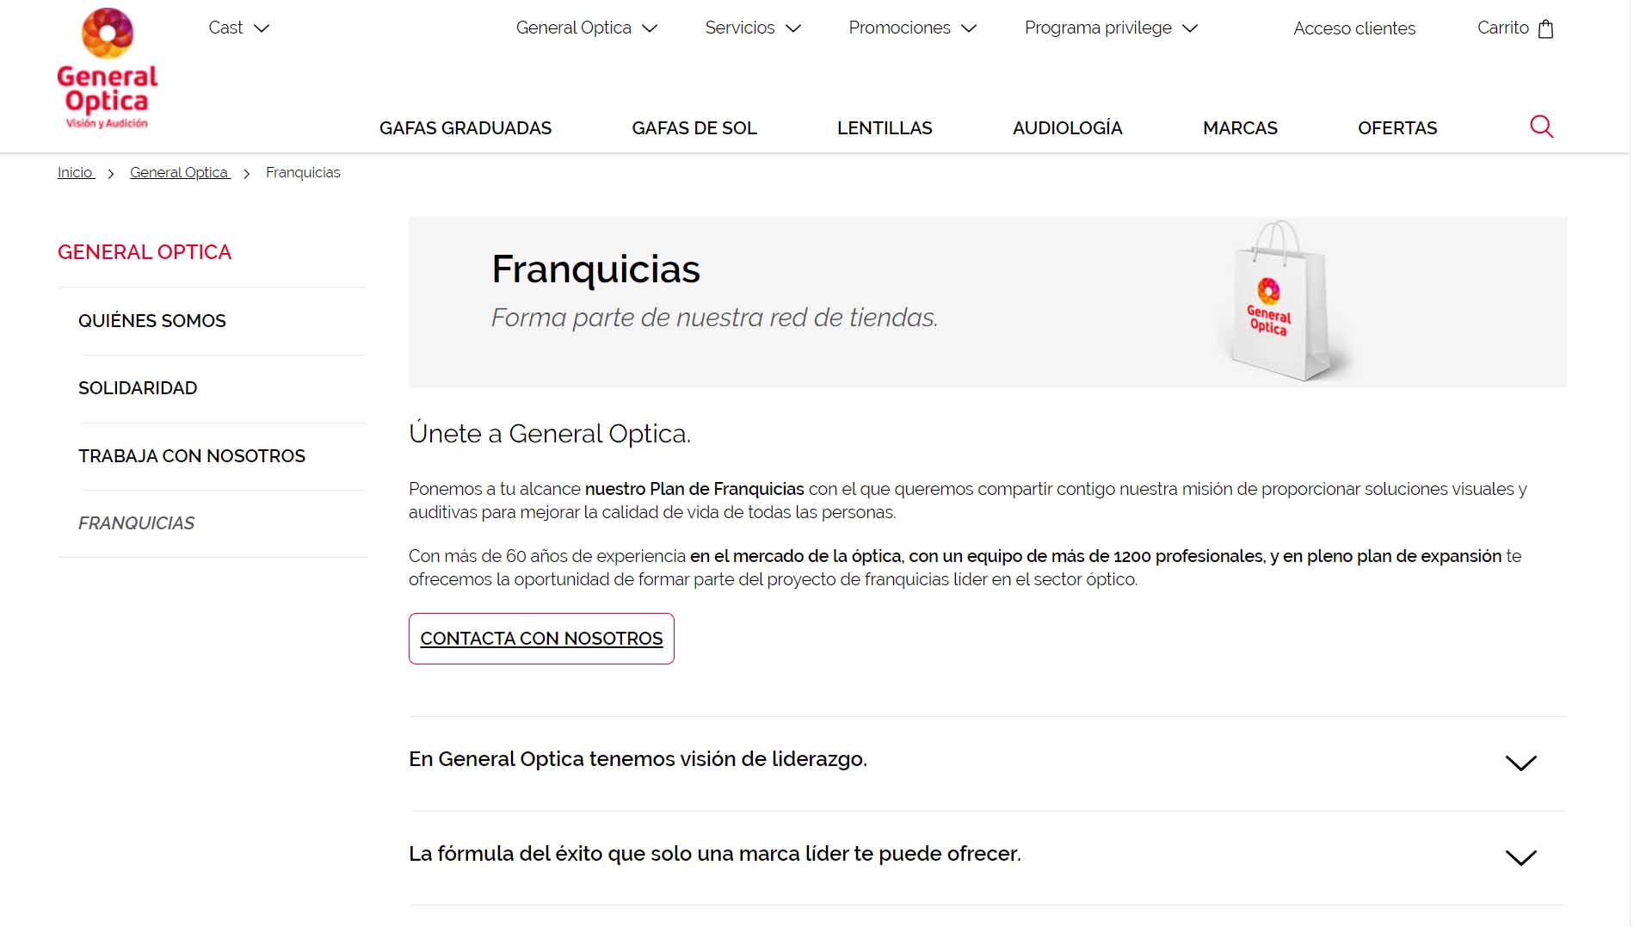The image size is (1634, 927).
Task: Open the AUDIOLOGÍA menu item
Action: coord(1068,127)
